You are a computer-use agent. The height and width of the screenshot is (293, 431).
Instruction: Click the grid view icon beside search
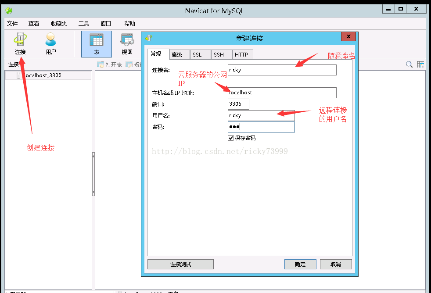click(420, 64)
